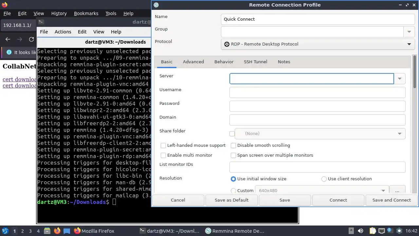
Task: Click the network tray icon
Action: point(381,231)
